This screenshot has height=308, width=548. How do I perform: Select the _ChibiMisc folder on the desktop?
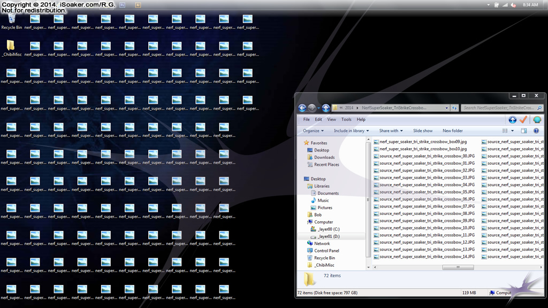[12, 49]
